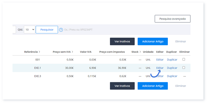Sort by Preço sem IVA arrow
Image resolution: width=207 pixels, height=103 pixels.
click(x=72, y=52)
